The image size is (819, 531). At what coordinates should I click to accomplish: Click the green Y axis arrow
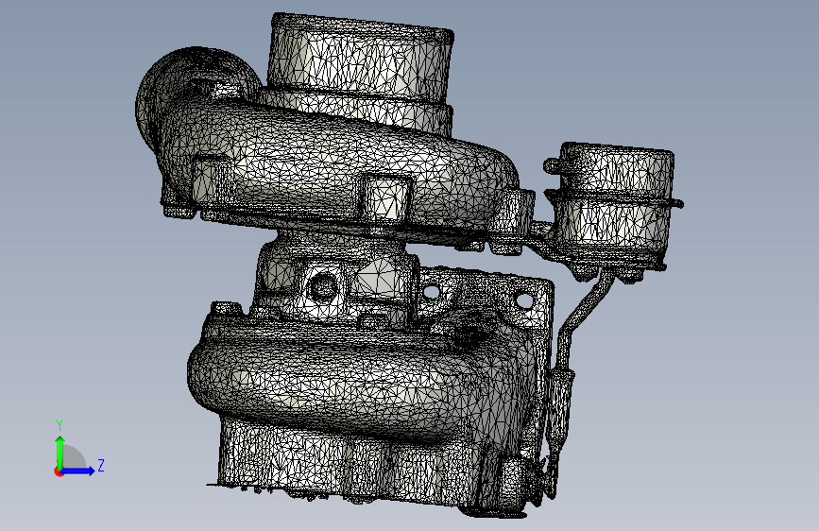tap(60, 453)
